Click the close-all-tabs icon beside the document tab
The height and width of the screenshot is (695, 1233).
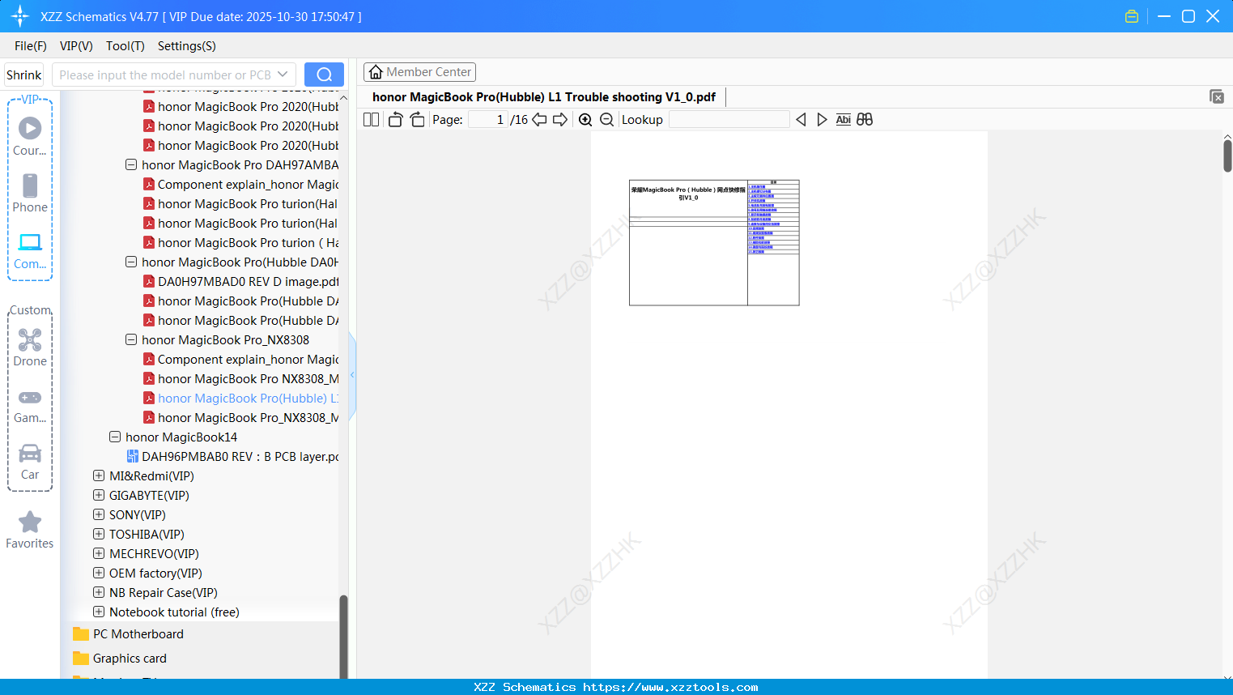point(1217,96)
